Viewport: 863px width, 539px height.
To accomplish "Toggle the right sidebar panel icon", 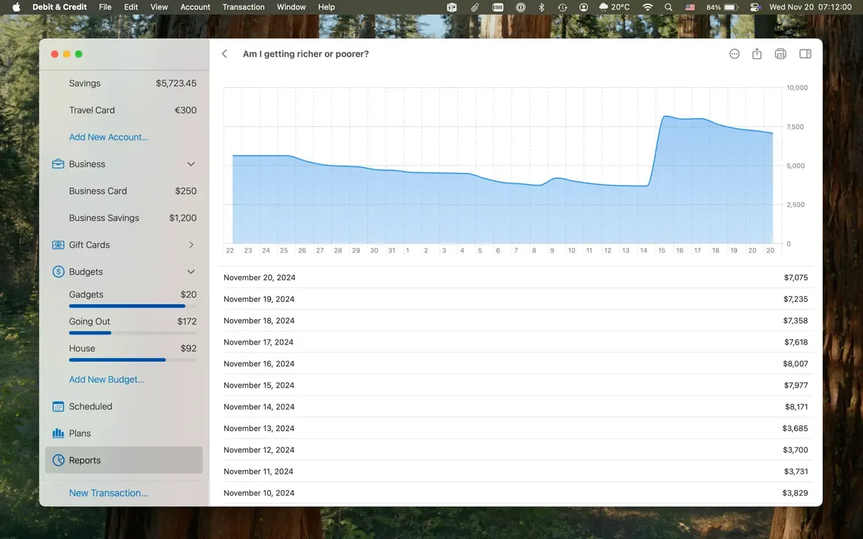I will pos(805,54).
